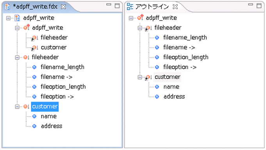Screen dimensions: 266x150
Task: Maximize the editor panel
Action: point(117,6)
